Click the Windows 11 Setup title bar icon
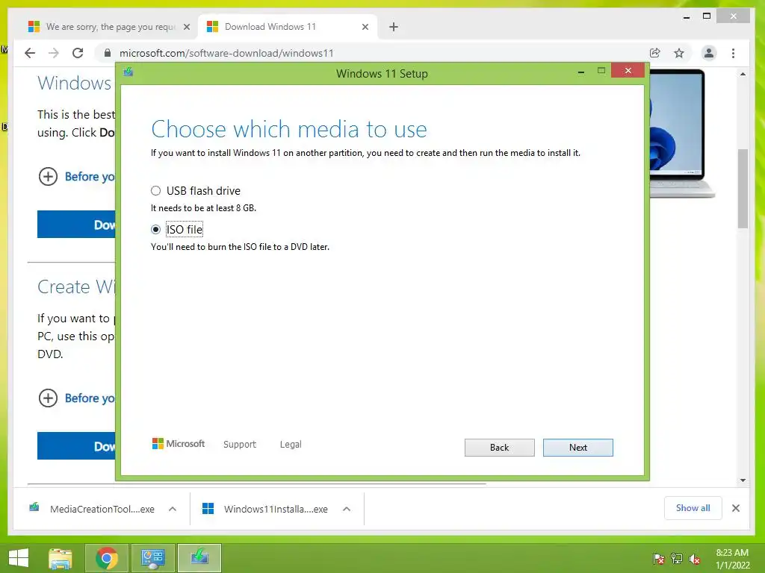Image resolution: width=765 pixels, height=573 pixels. tap(128, 72)
